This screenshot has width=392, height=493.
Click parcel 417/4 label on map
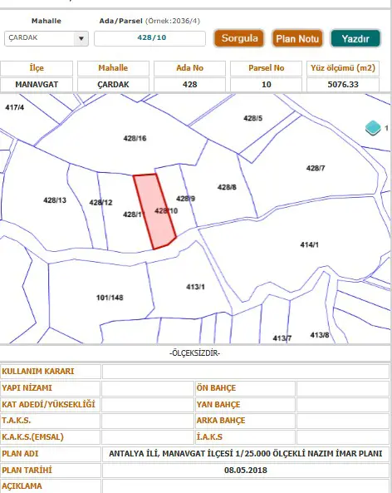pyautogui.click(x=14, y=107)
